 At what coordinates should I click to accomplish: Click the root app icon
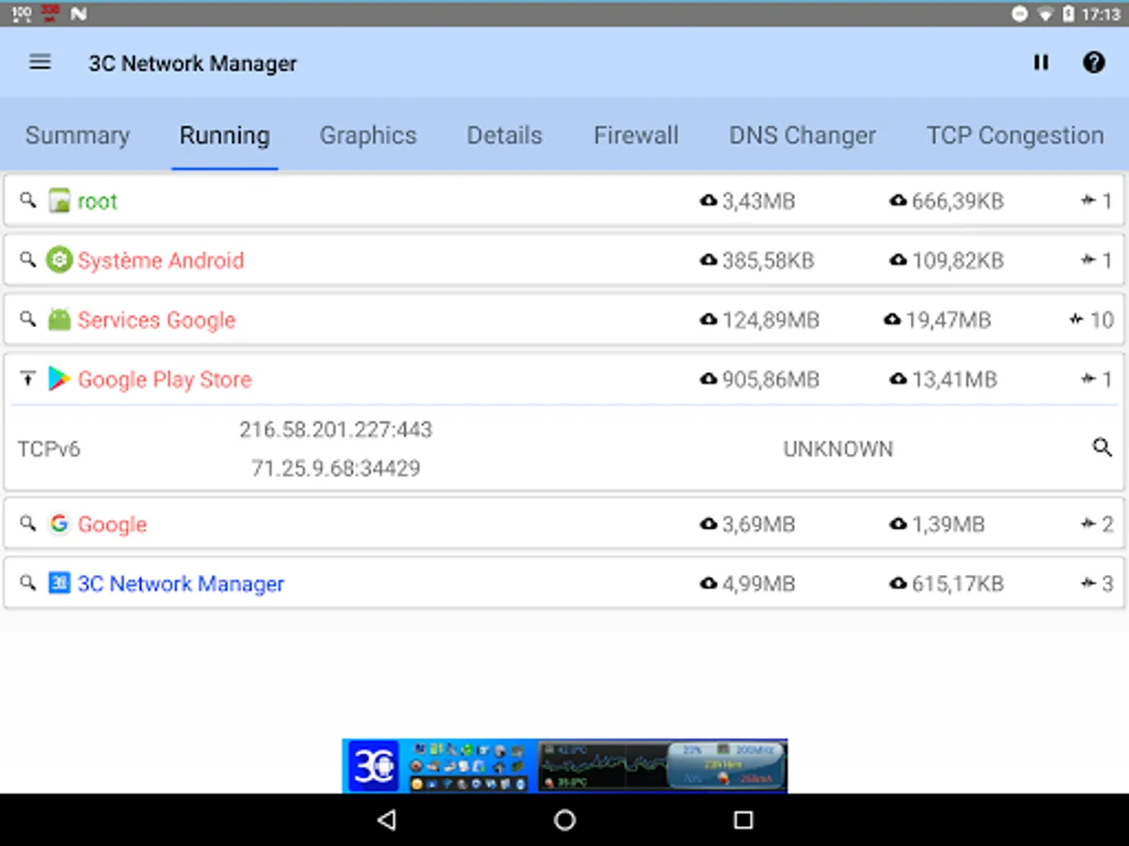point(59,201)
